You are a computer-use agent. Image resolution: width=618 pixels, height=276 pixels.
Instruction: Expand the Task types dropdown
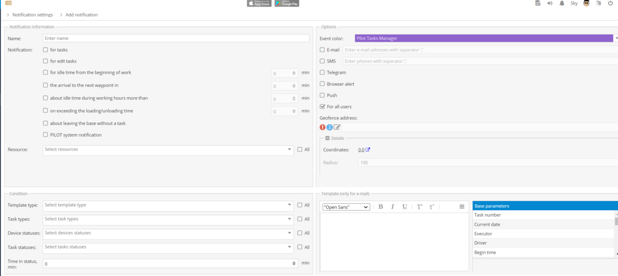click(168, 219)
